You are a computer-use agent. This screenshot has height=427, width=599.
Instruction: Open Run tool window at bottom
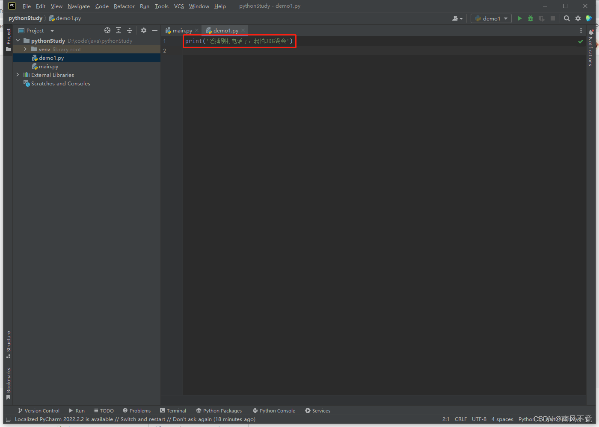pyautogui.click(x=77, y=411)
